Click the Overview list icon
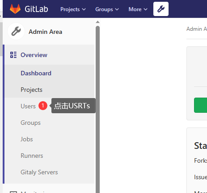 point(13,55)
